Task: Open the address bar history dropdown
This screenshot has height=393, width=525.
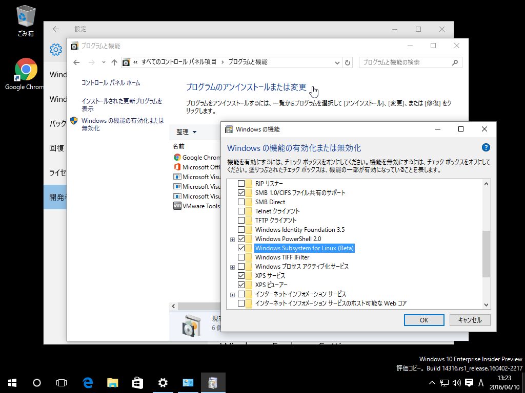Action: 337,62
